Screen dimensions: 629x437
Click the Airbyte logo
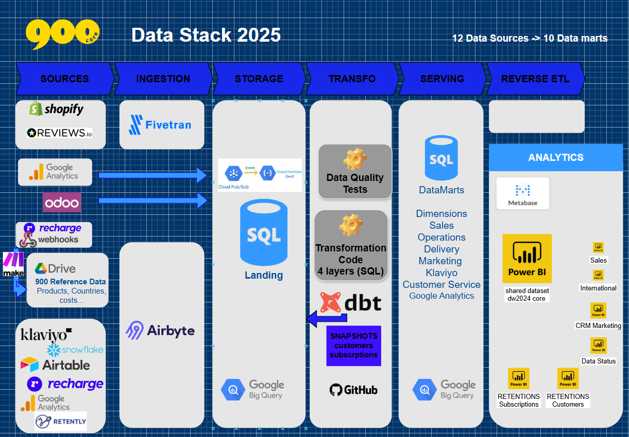pyautogui.click(x=160, y=330)
